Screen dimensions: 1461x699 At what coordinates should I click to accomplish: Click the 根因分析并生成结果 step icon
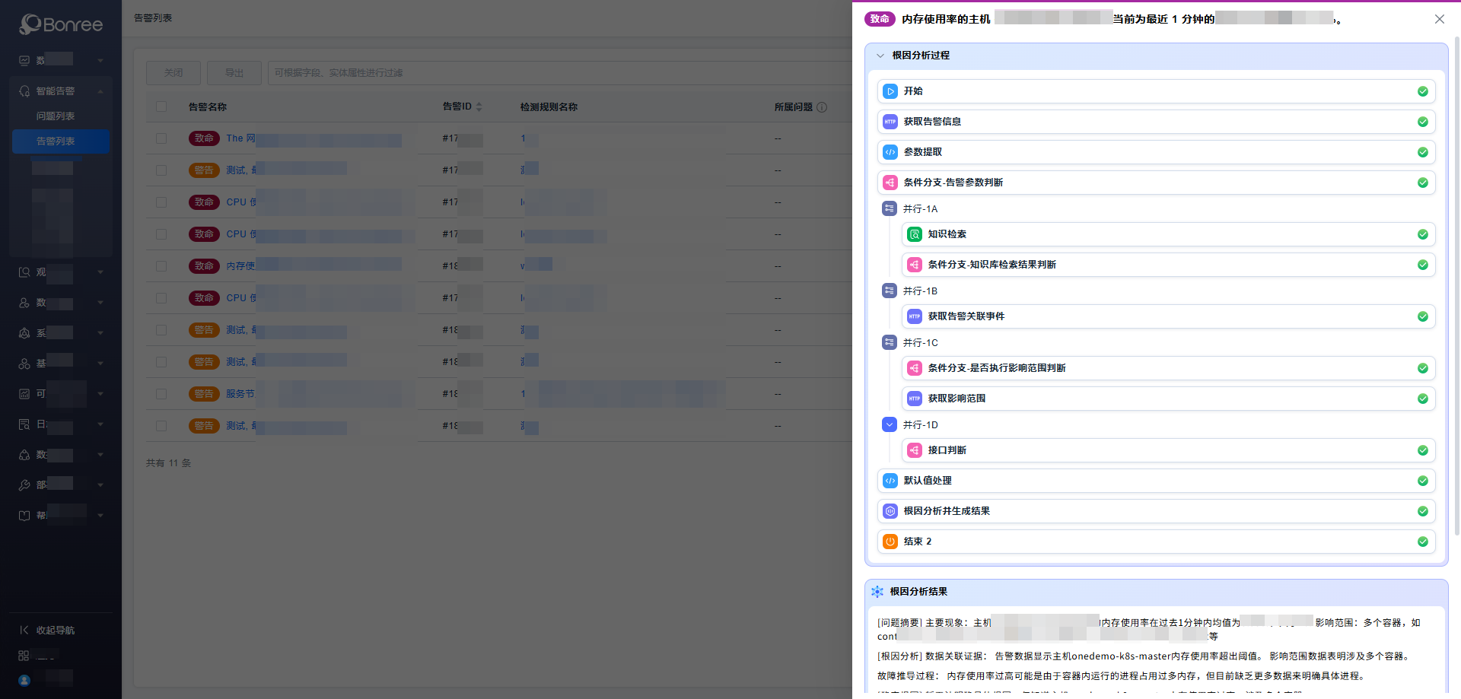[890, 511]
